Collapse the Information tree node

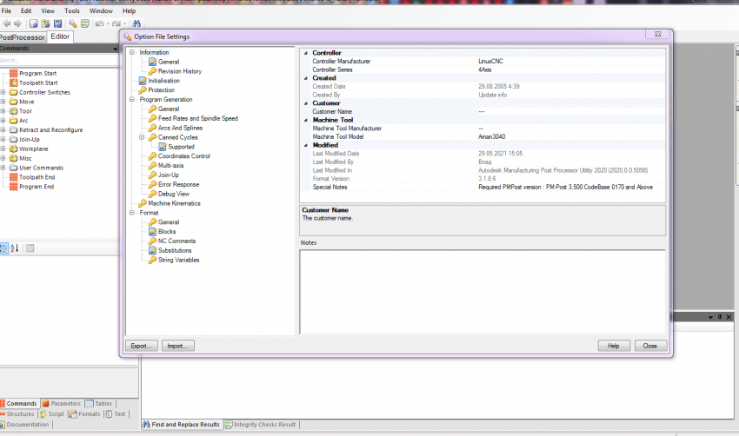click(132, 53)
